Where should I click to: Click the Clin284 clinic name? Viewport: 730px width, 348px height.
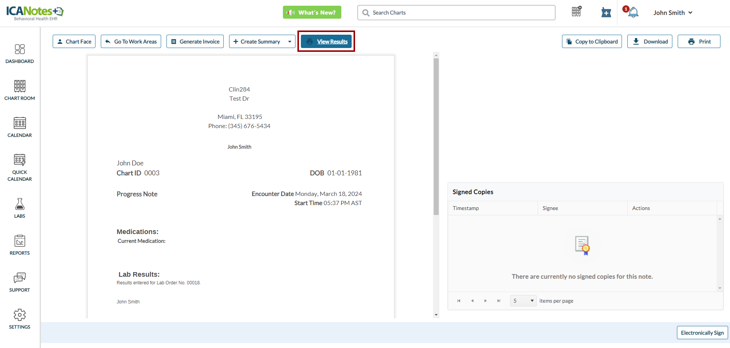pyautogui.click(x=239, y=89)
